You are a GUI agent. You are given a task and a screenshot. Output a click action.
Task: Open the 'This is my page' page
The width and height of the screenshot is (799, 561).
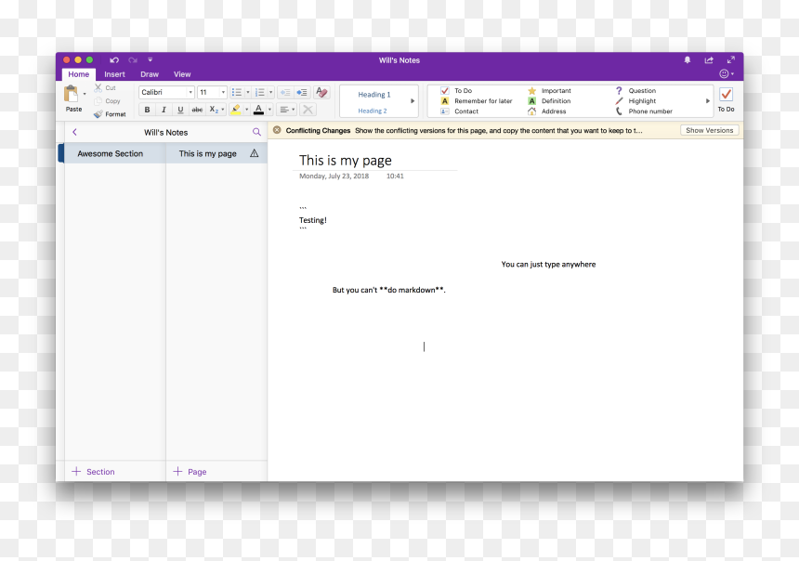tap(208, 153)
